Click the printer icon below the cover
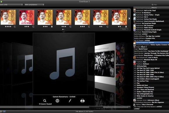 click(82, 101)
